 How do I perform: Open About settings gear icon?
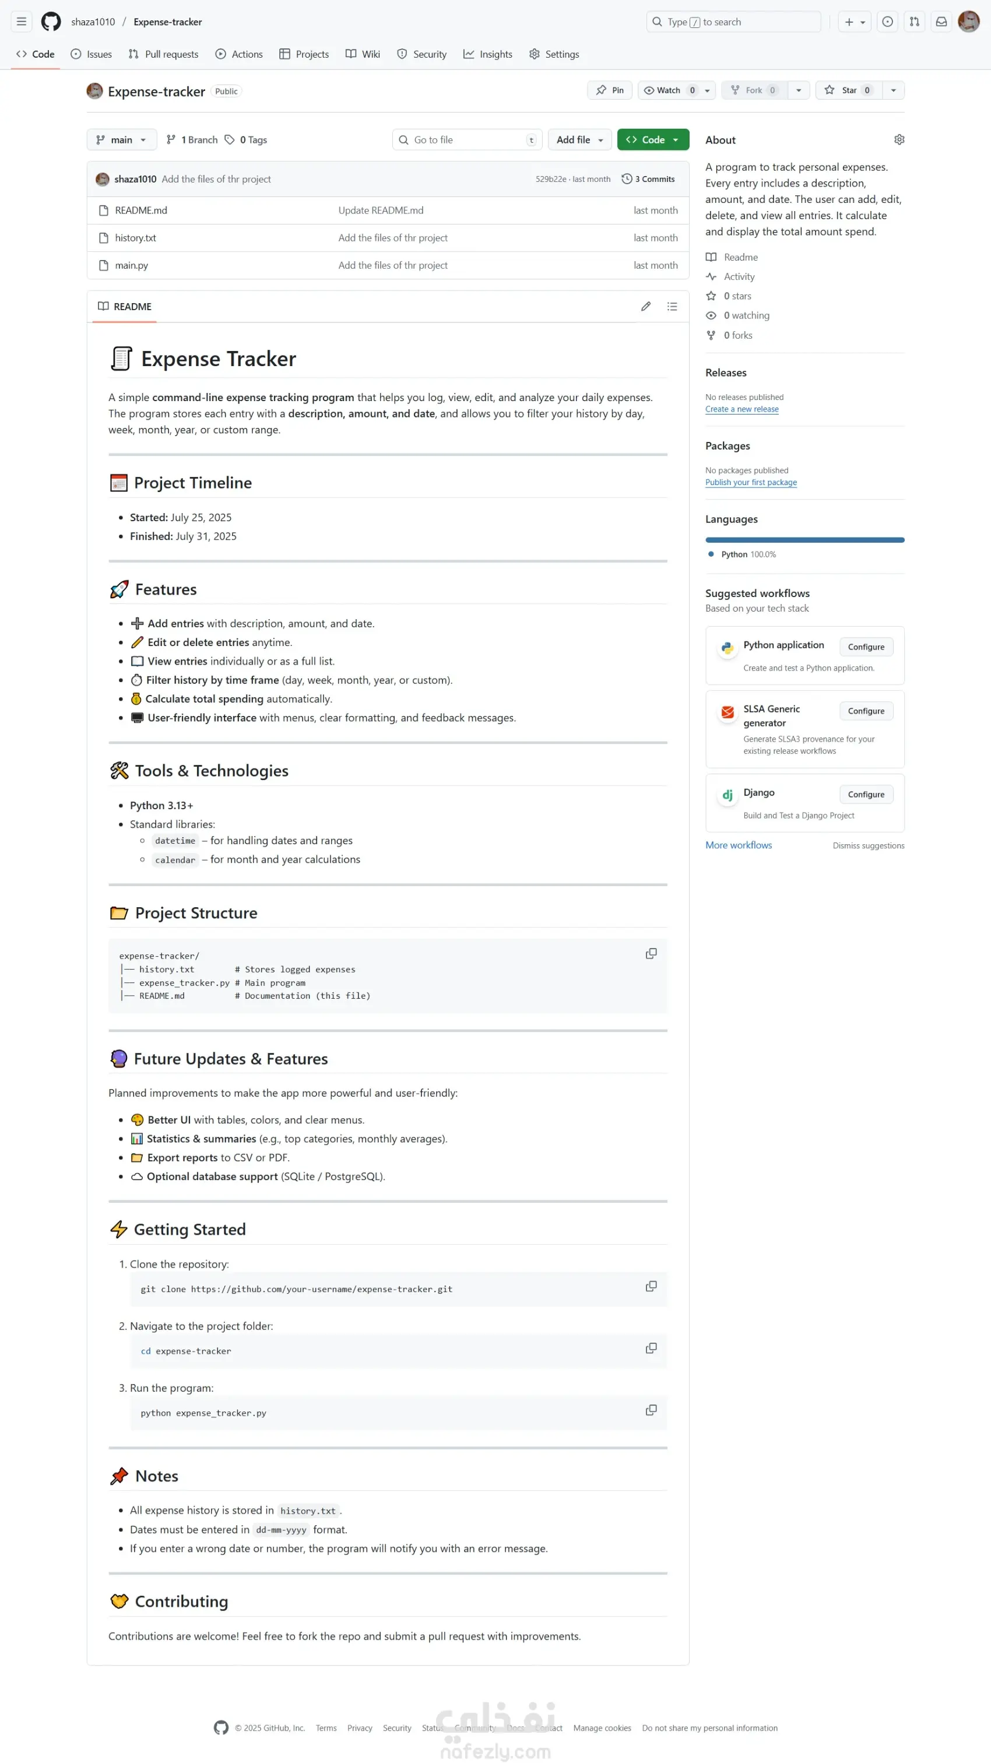coord(899,139)
